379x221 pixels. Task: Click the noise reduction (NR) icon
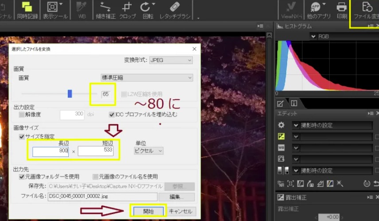281,183
